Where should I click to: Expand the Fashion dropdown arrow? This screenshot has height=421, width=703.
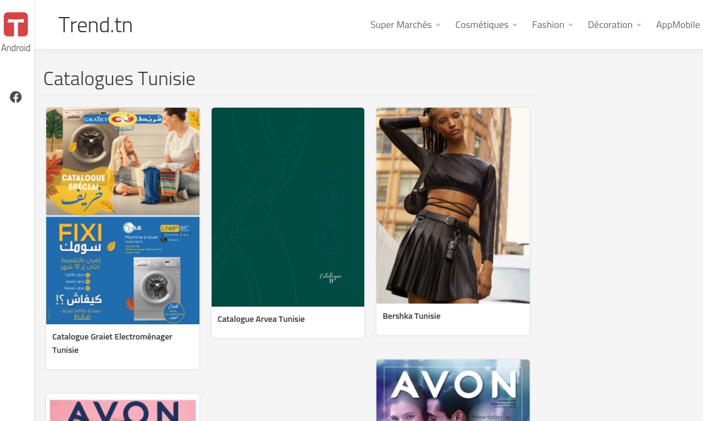[570, 25]
